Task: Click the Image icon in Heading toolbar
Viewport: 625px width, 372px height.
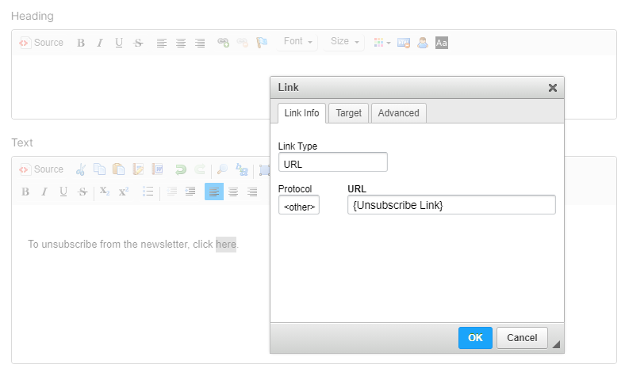Action: [x=404, y=43]
